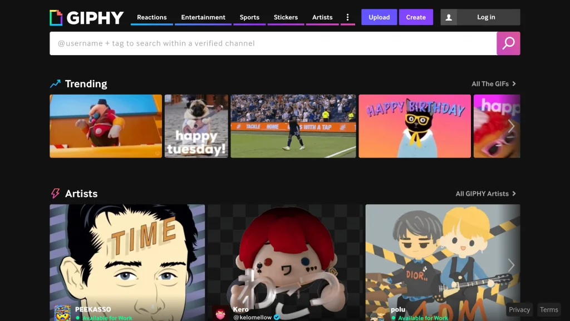Open the Reactions category
The height and width of the screenshot is (321, 570).
[151, 17]
